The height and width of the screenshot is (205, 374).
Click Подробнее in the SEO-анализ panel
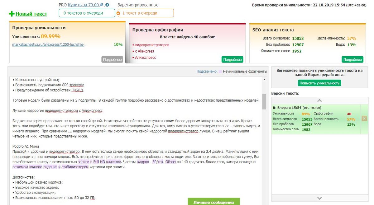pos(352,59)
